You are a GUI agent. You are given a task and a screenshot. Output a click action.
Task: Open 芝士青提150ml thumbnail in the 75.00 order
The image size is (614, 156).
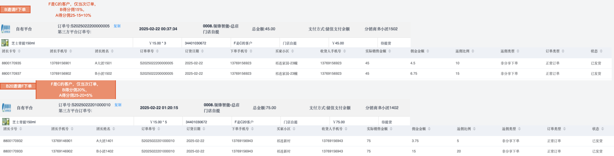pyautogui.click(x=6, y=122)
